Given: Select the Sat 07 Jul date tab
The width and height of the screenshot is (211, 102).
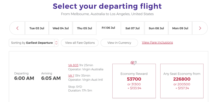Looking at the screenshot, I should click(x=132, y=28).
